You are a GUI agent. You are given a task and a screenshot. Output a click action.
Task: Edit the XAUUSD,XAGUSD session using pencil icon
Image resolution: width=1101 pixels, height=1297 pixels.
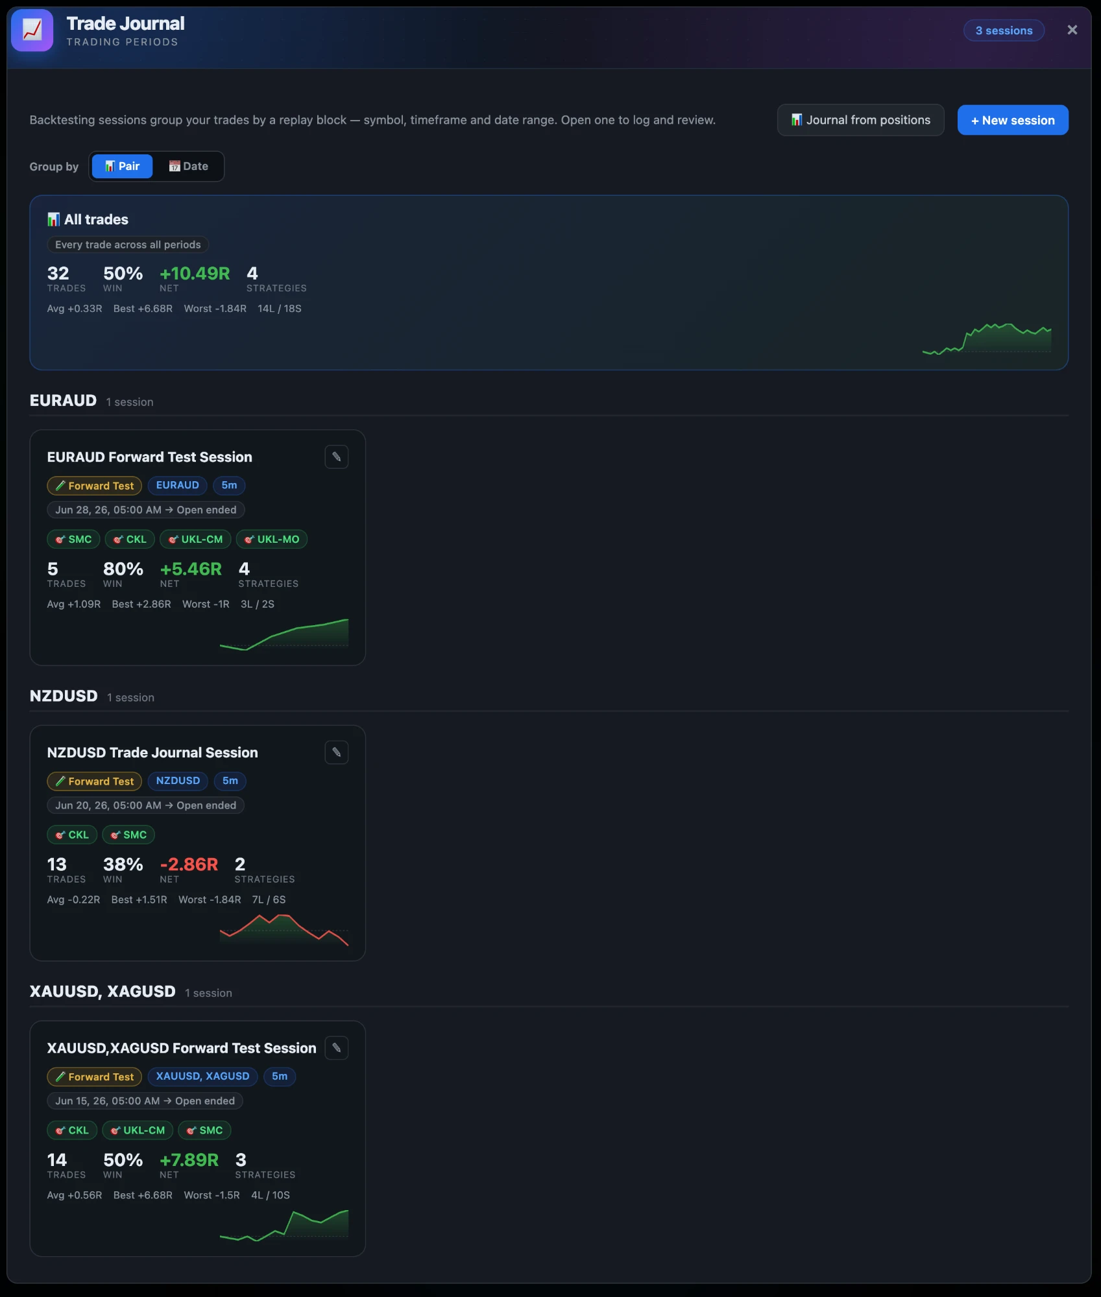[x=336, y=1048]
